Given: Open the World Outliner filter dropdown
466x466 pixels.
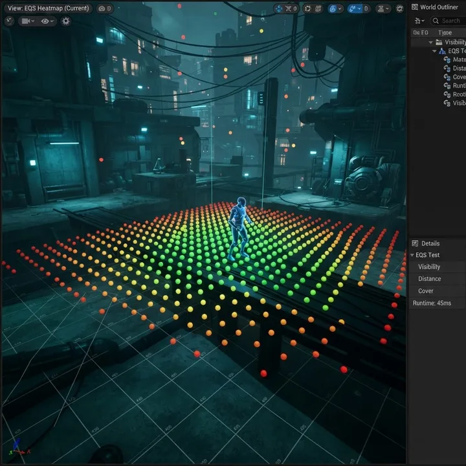Looking at the screenshot, I should point(419,21).
